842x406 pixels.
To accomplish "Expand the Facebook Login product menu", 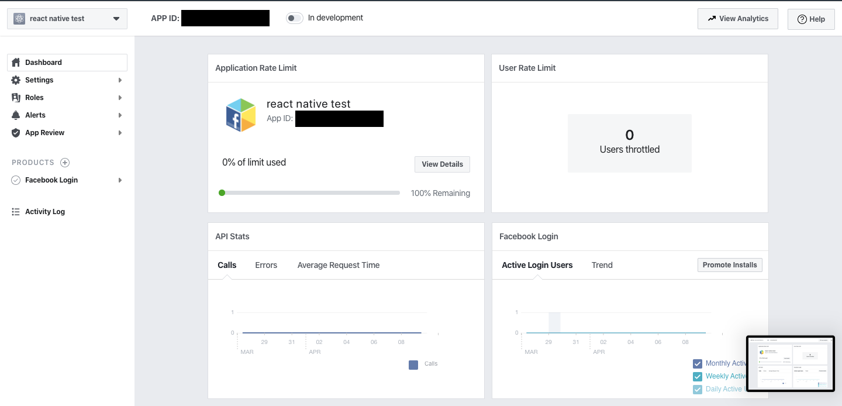I will (x=119, y=180).
